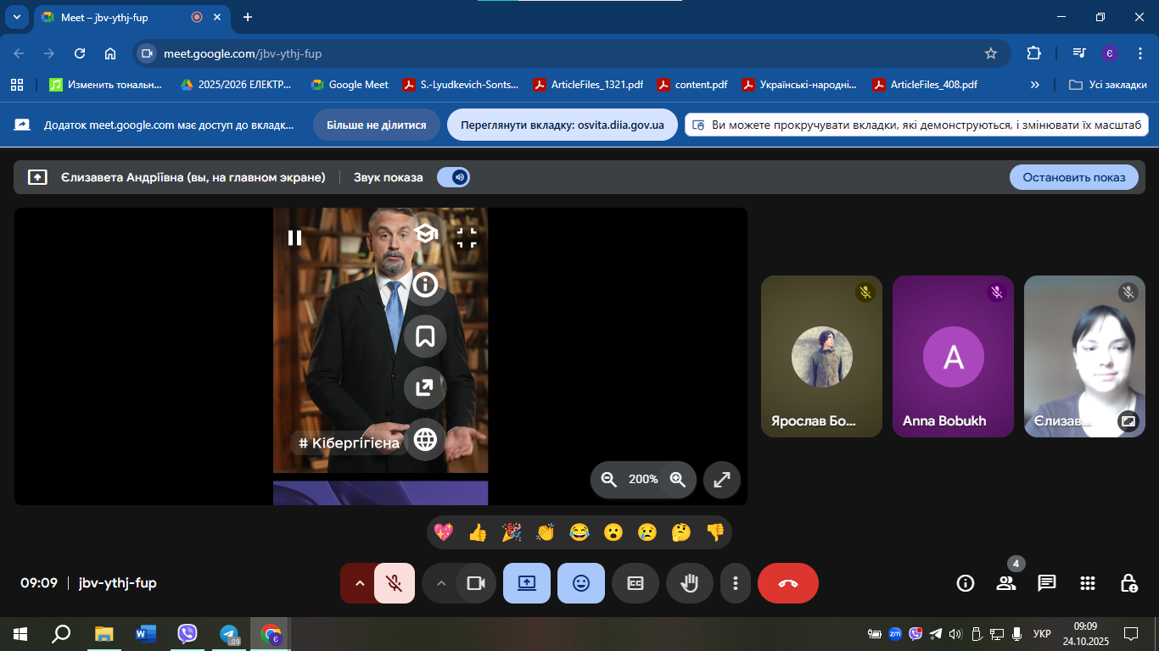Click the Більше не ділитися button
This screenshot has width=1159, height=651.
[377, 125]
